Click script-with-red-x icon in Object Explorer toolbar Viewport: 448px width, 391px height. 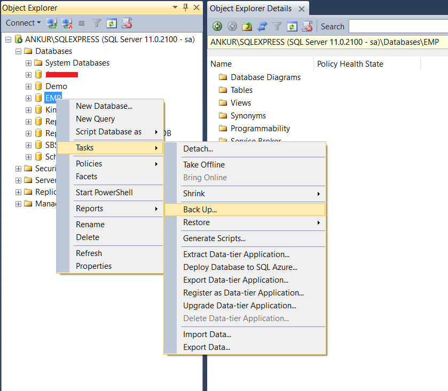pos(127,23)
